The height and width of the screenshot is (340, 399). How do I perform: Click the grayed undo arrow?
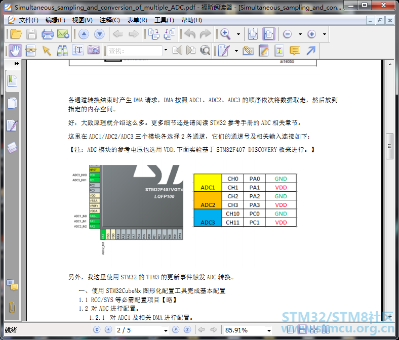click(x=190, y=34)
